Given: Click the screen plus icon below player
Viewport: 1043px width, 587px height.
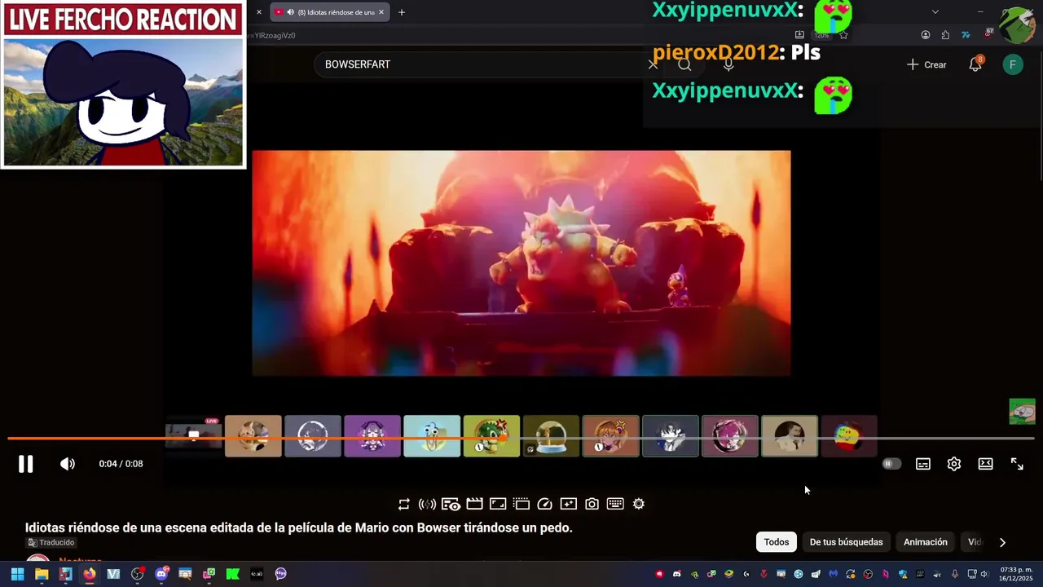Looking at the screenshot, I should click(569, 505).
